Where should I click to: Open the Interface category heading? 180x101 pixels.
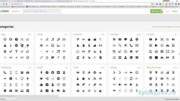tap(114, 34)
